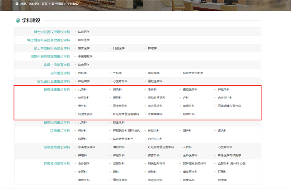The image size is (291, 190).
Task: Click 病理科 in 院级重点学科
Action: pyautogui.click(x=83, y=139)
